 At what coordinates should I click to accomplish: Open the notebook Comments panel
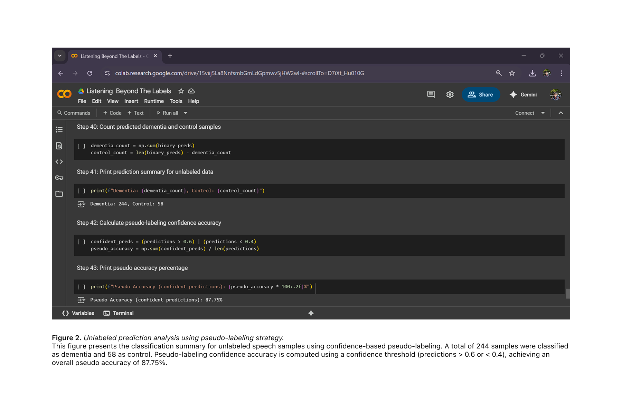tap(431, 94)
